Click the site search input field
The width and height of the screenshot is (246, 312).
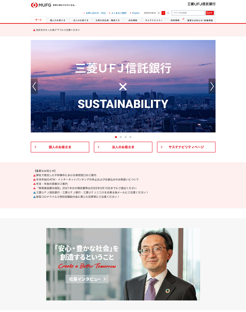point(188,13)
